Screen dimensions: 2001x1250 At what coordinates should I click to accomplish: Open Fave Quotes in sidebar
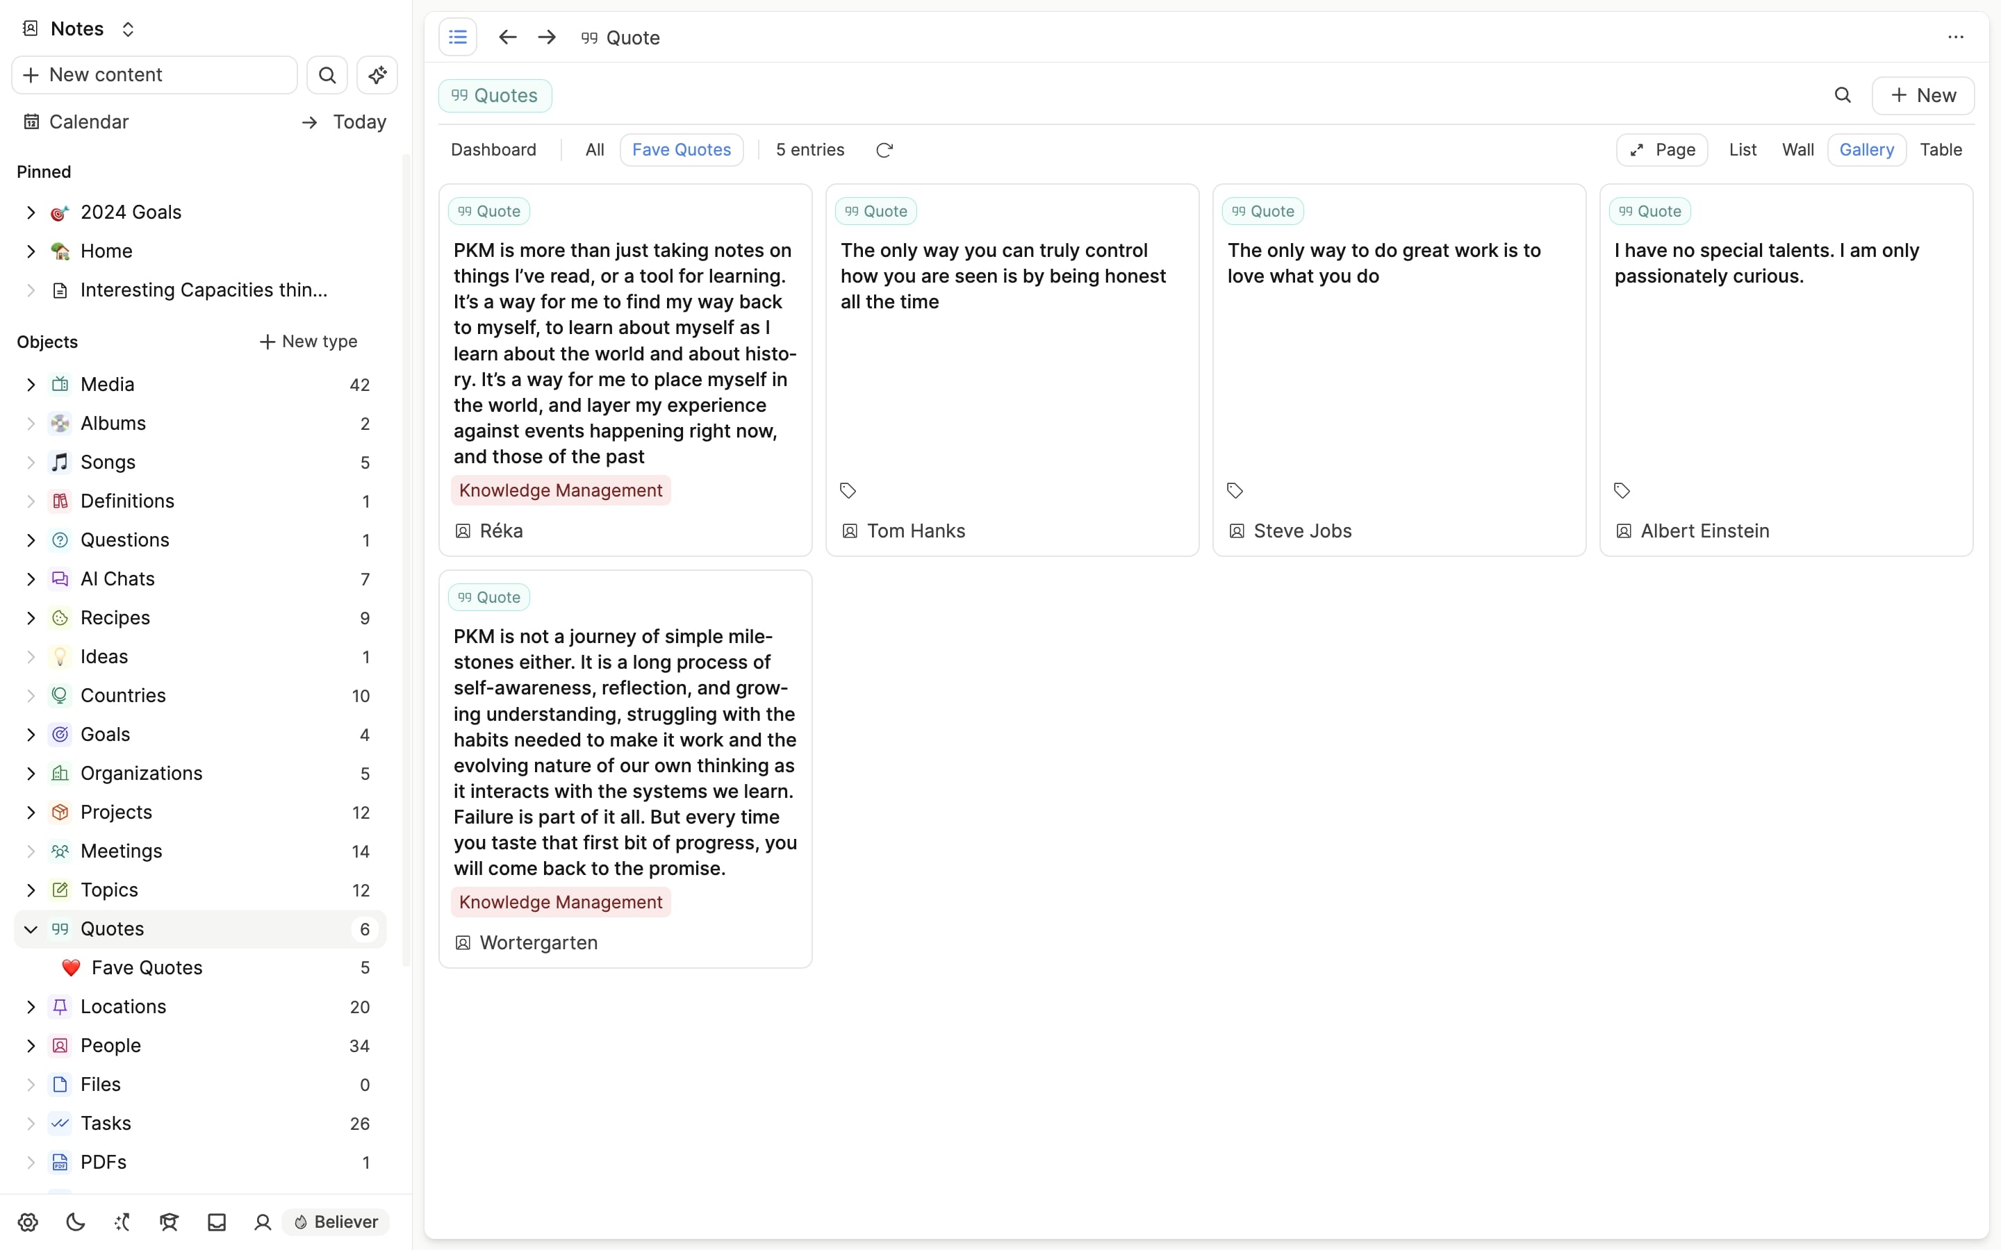pos(200,967)
